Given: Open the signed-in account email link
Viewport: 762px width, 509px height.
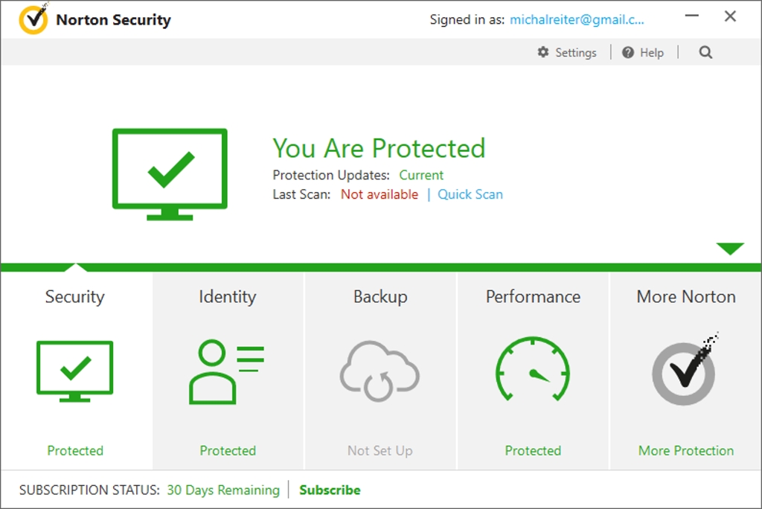Looking at the screenshot, I should pos(577,20).
